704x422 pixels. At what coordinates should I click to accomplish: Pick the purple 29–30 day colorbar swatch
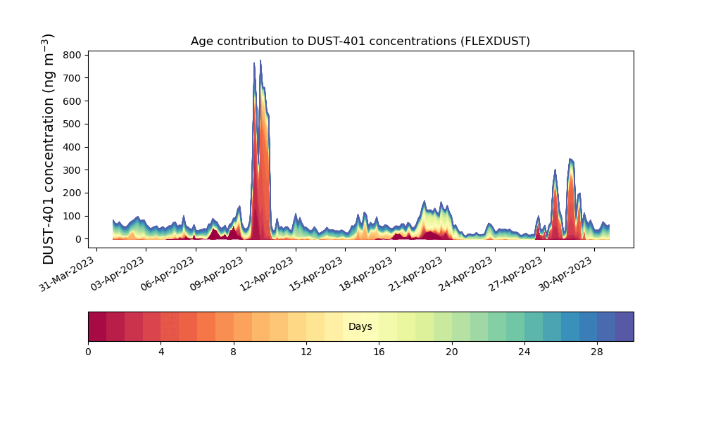click(624, 327)
